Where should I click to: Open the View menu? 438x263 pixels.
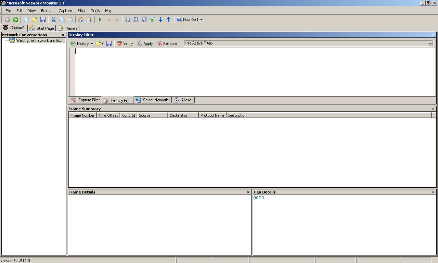pos(32,11)
